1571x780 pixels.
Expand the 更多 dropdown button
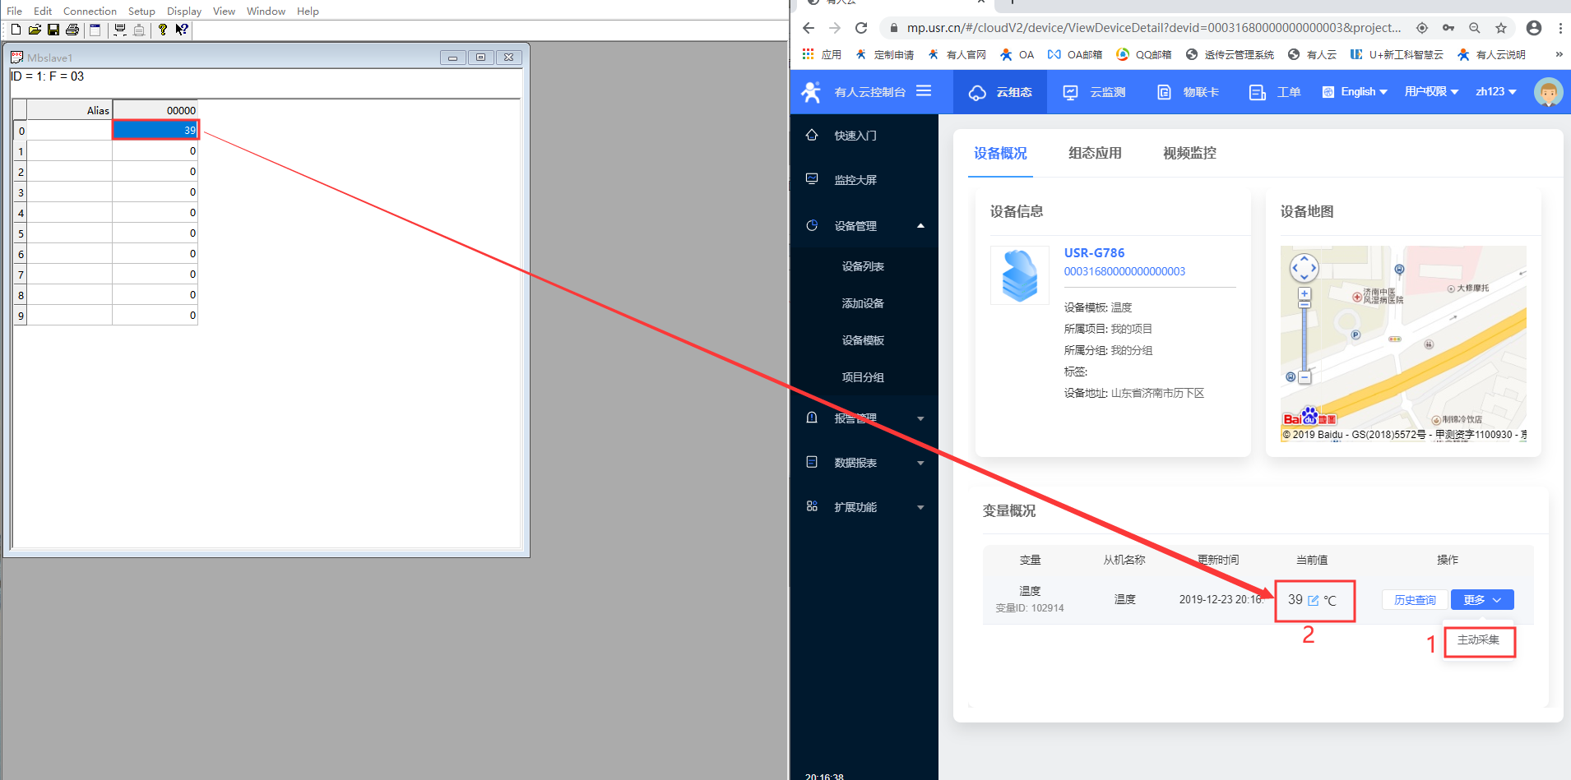pyautogui.click(x=1481, y=600)
